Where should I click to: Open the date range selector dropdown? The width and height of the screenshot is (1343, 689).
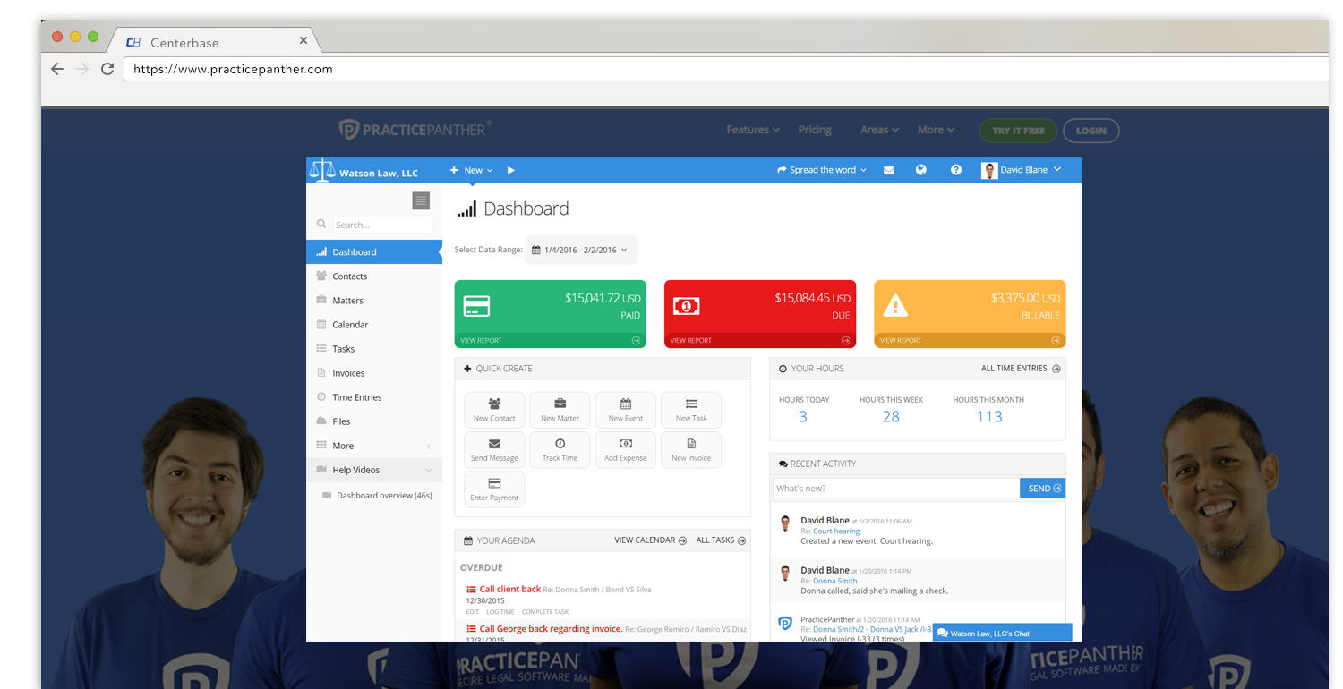point(580,251)
